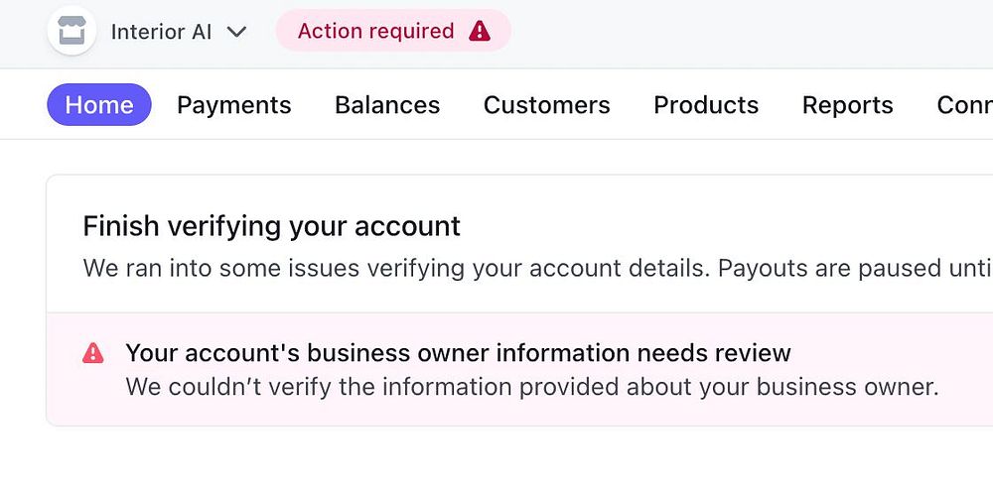Click the warning triangle in Action required badge
The width and height of the screenshot is (993, 489).
[x=480, y=32]
